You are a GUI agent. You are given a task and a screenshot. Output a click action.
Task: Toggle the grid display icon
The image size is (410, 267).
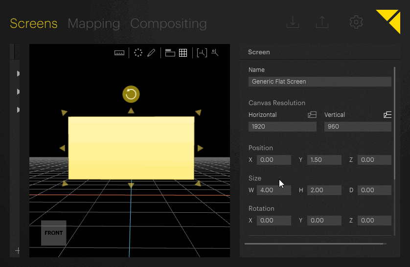(183, 53)
